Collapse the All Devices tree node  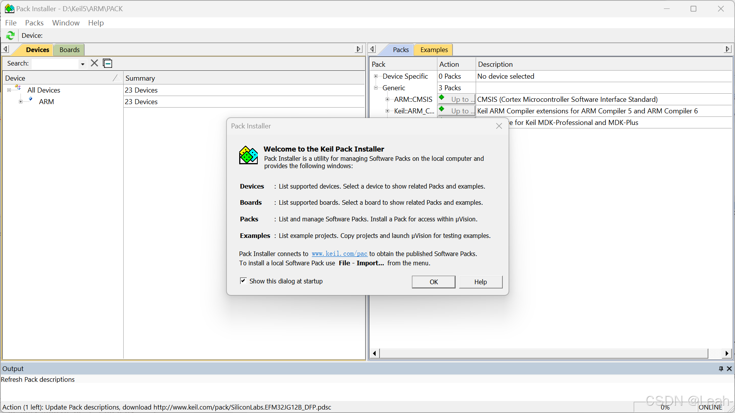(x=9, y=90)
